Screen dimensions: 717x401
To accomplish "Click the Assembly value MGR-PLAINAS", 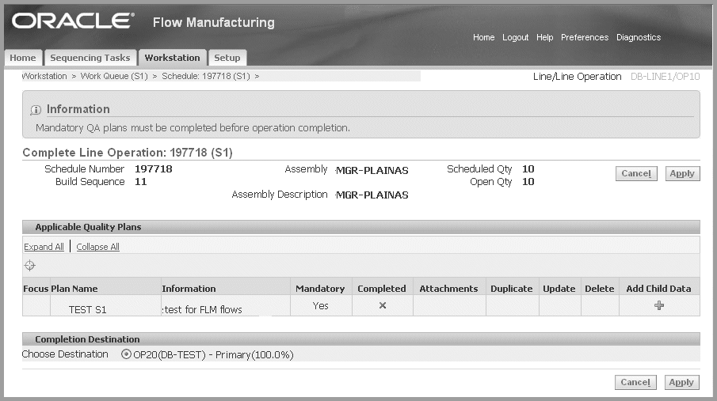I will [x=372, y=170].
